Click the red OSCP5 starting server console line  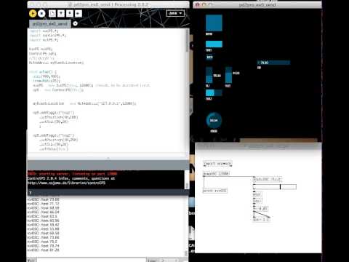[72, 174]
